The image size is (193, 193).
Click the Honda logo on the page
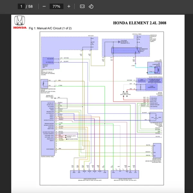pyautogui.click(x=20, y=22)
